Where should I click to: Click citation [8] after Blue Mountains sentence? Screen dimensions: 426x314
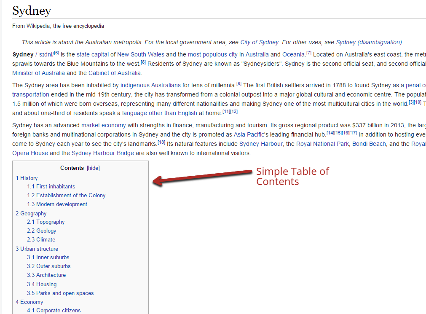(x=143, y=62)
